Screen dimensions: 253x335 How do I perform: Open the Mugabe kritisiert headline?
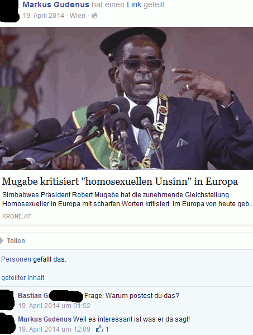pos(120,182)
